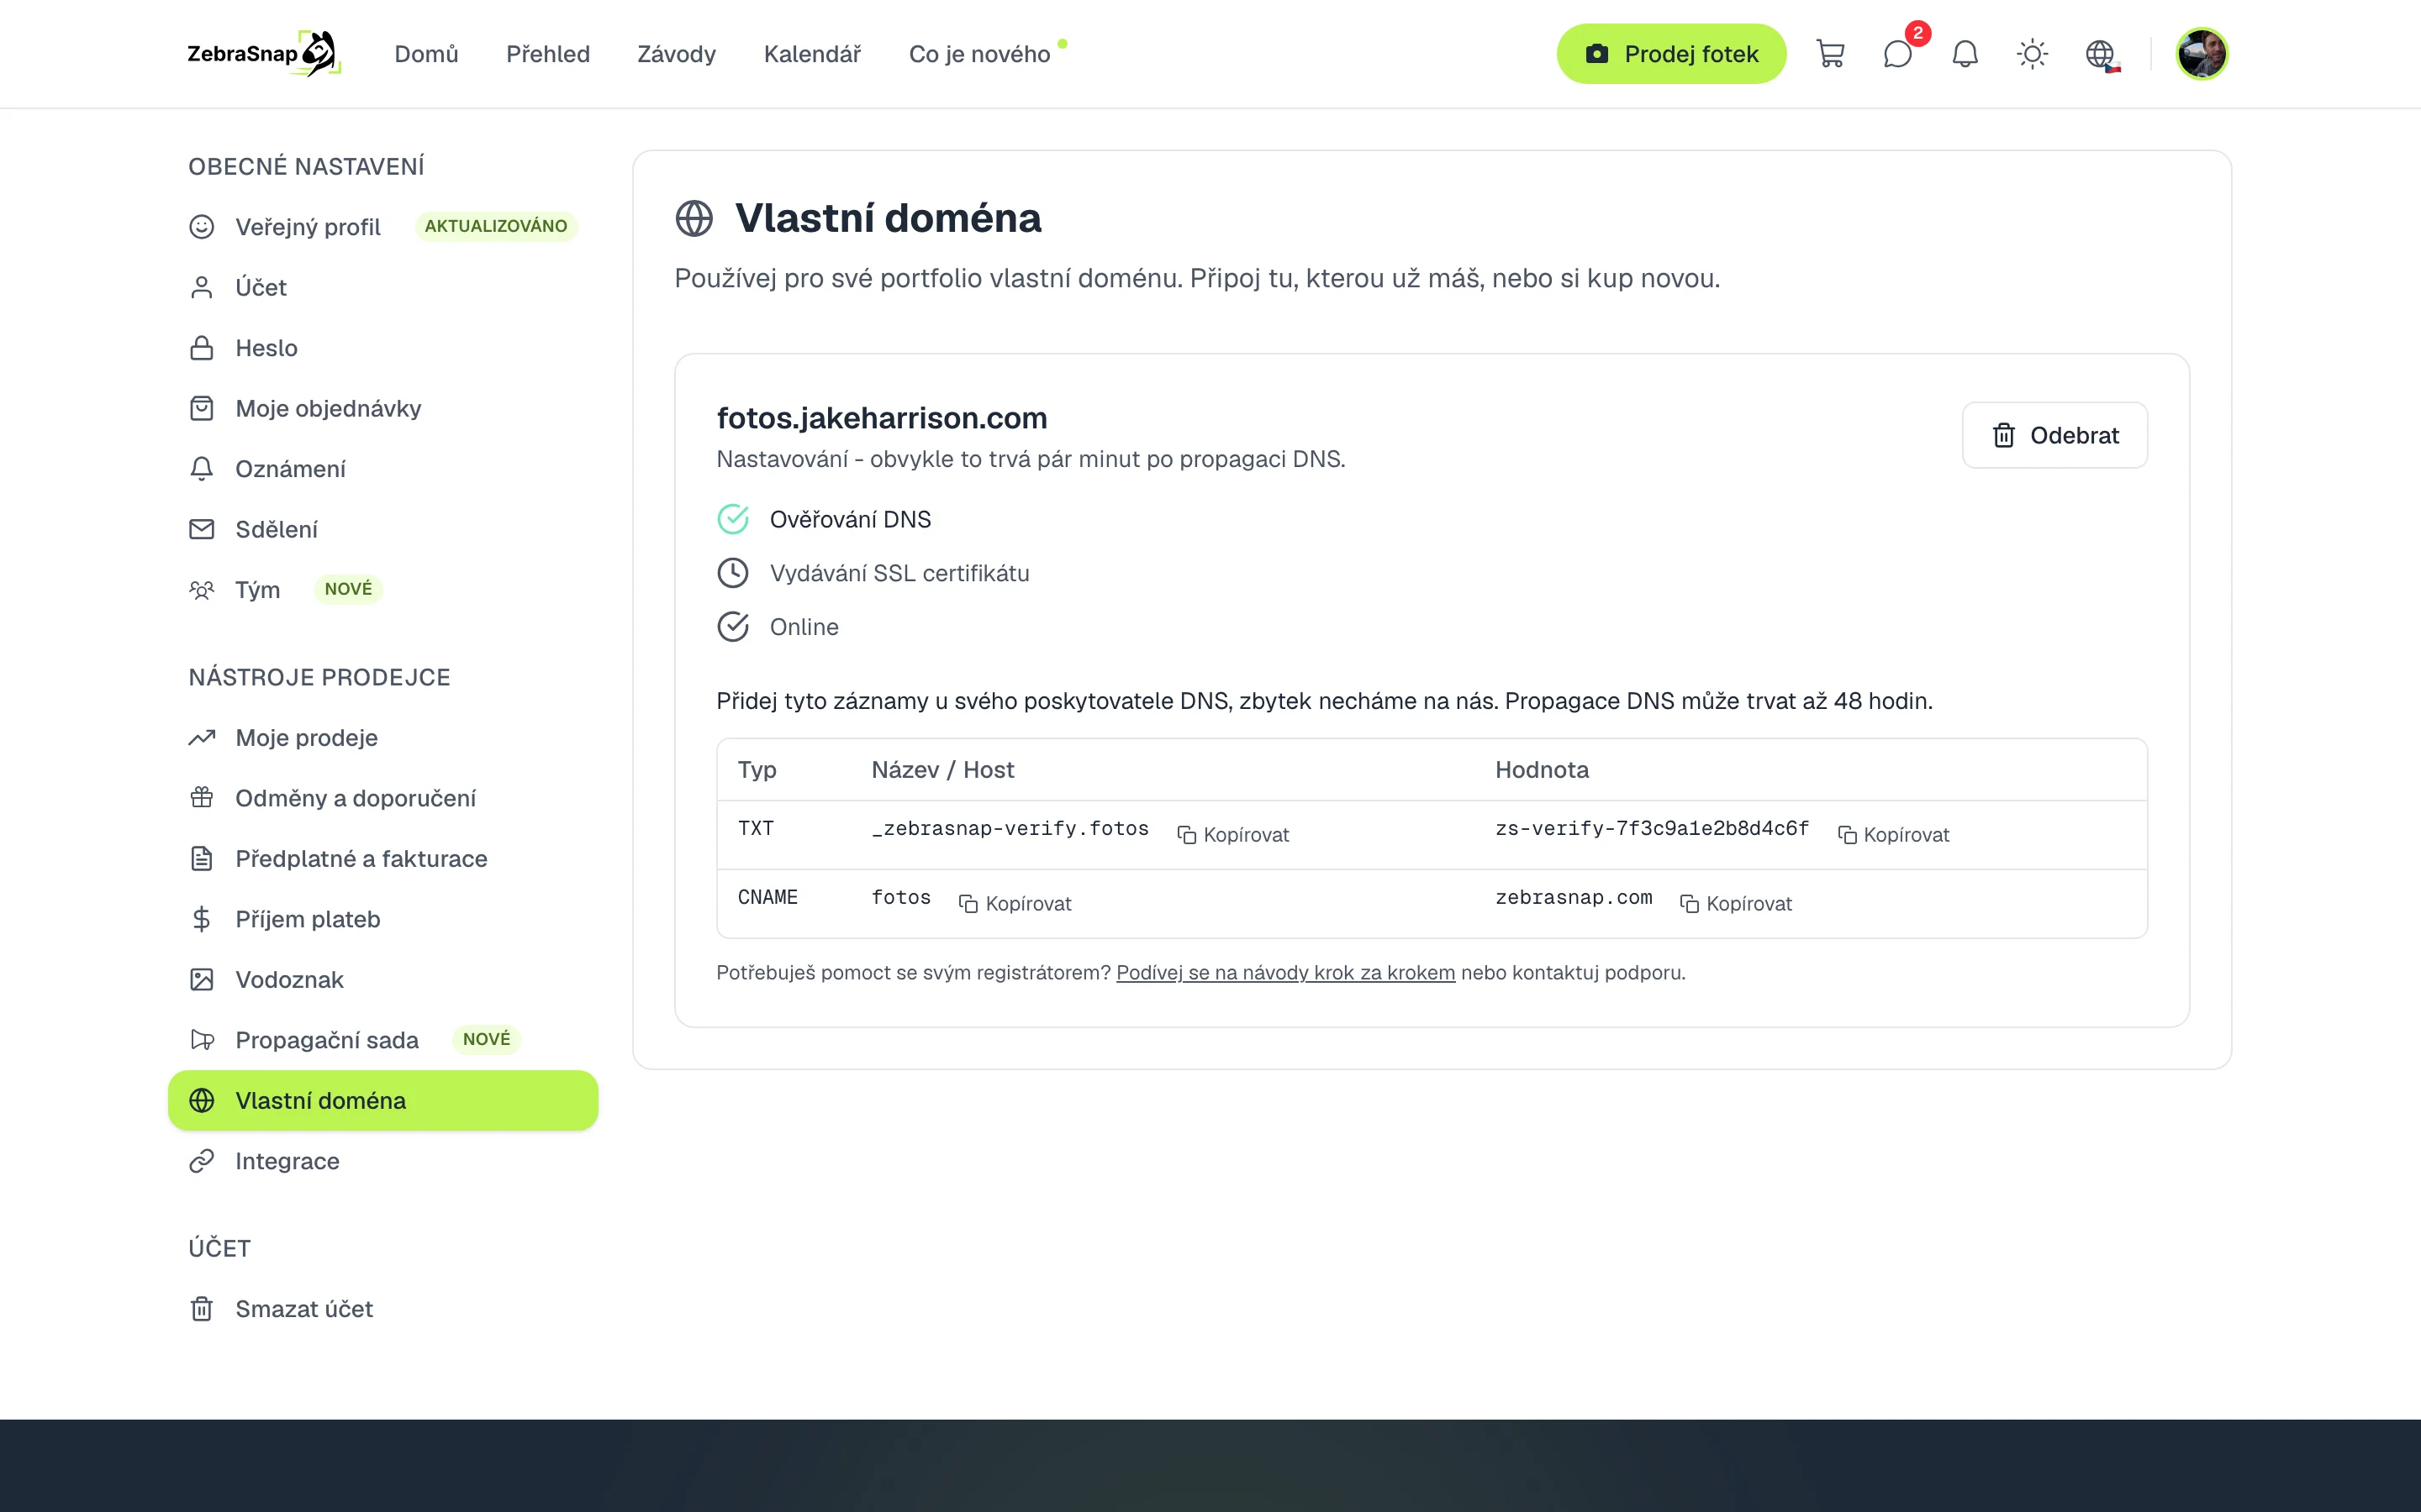Image resolution: width=2421 pixels, height=1512 pixels.
Task: Open the notifications bell in header
Action: click(x=1965, y=54)
